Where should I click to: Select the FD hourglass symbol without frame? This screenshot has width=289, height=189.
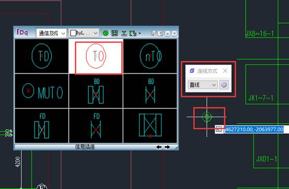96,126
